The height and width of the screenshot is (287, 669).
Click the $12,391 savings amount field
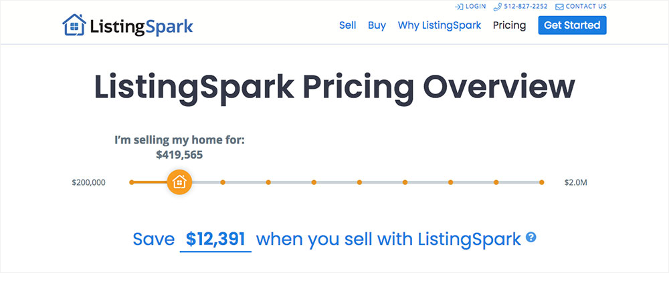coord(215,240)
